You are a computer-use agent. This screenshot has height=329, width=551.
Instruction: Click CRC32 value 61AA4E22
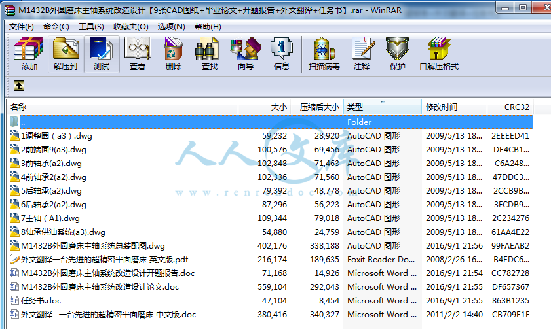[x=510, y=232]
